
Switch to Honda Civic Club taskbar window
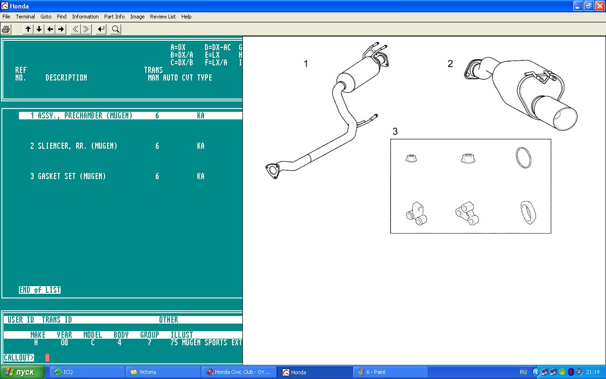[239, 372]
